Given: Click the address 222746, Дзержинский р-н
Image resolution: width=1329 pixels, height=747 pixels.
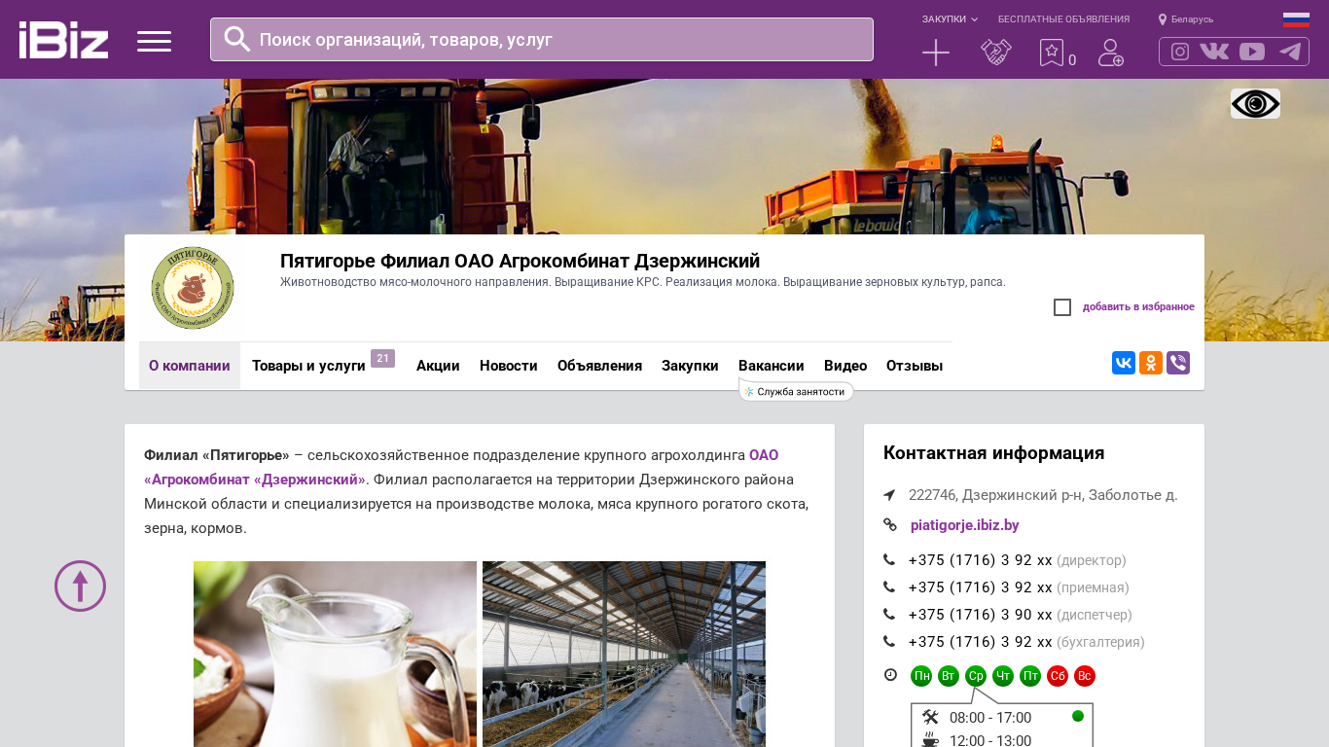Looking at the screenshot, I should [1043, 495].
